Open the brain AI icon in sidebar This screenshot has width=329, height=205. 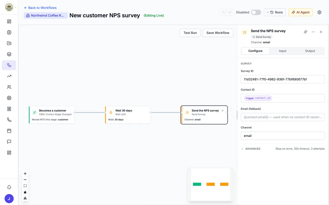coord(9,32)
